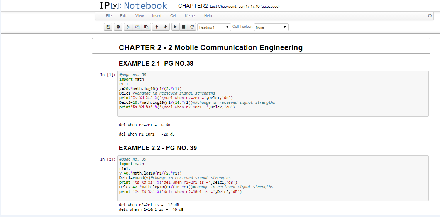Move selected cell up with arrow
Image resolution: width=440 pixels, height=217 pixels.
[x=156, y=27]
